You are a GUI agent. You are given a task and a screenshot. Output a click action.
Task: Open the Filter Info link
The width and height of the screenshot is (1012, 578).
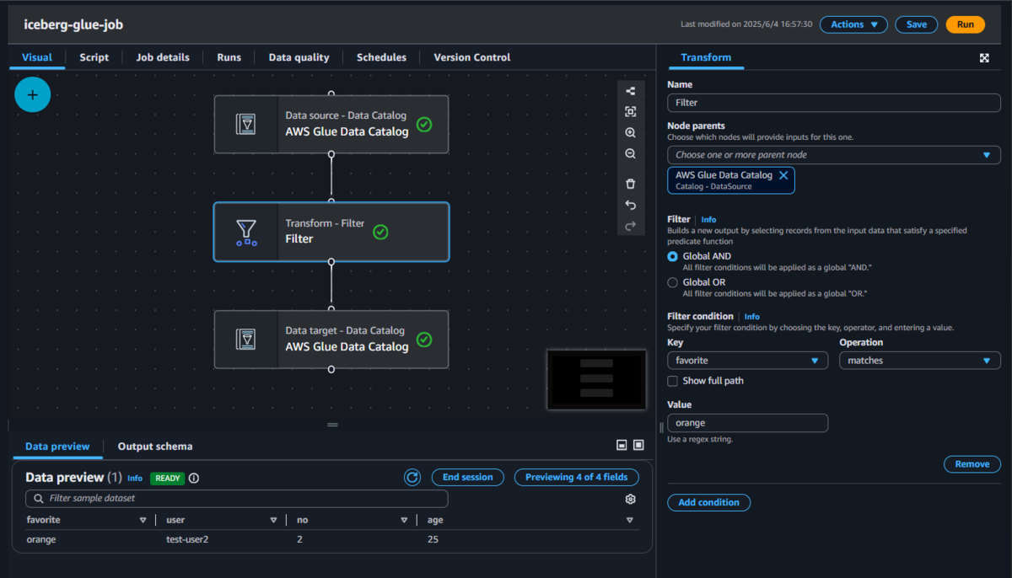click(708, 219)
